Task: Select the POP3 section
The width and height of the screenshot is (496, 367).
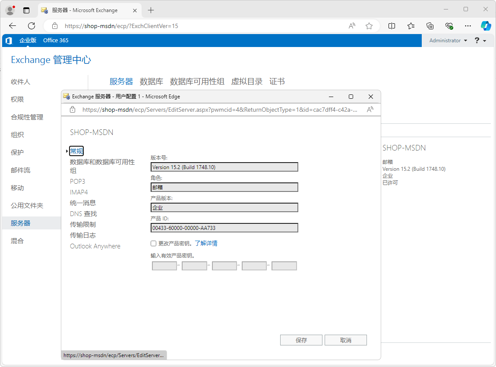Action: (78, 182)
